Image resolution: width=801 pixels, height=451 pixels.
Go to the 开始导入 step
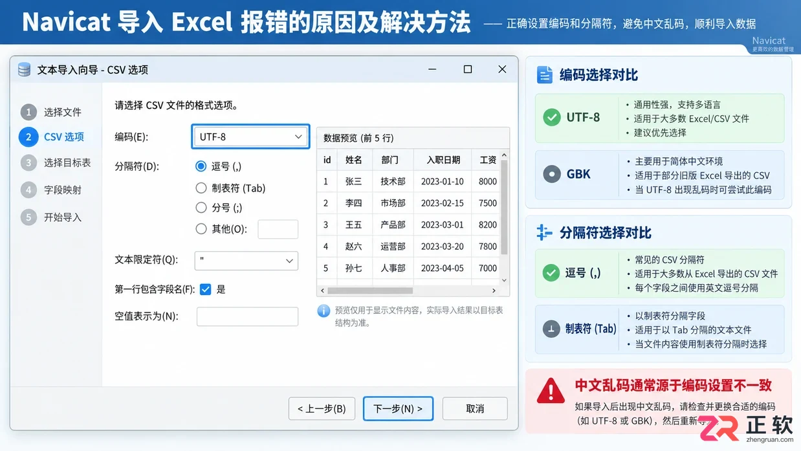pos(63,217)
